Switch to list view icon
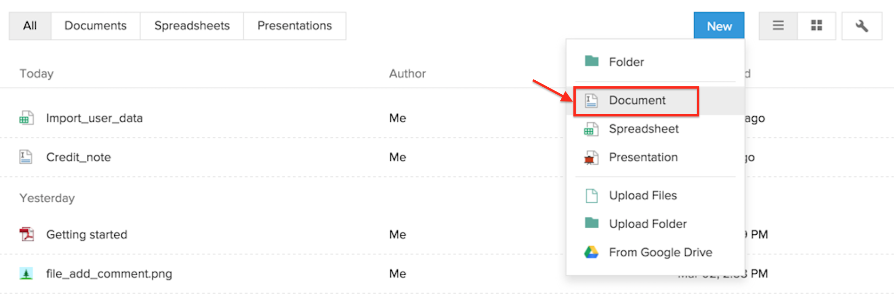Image resolution: width=894 pixels, height=296 pixels. (x=778, y=26)
